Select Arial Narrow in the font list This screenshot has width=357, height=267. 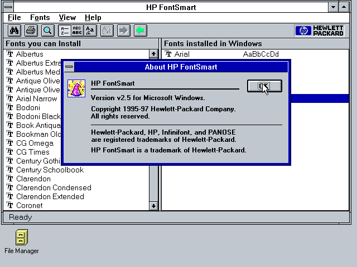click(36, 98)
